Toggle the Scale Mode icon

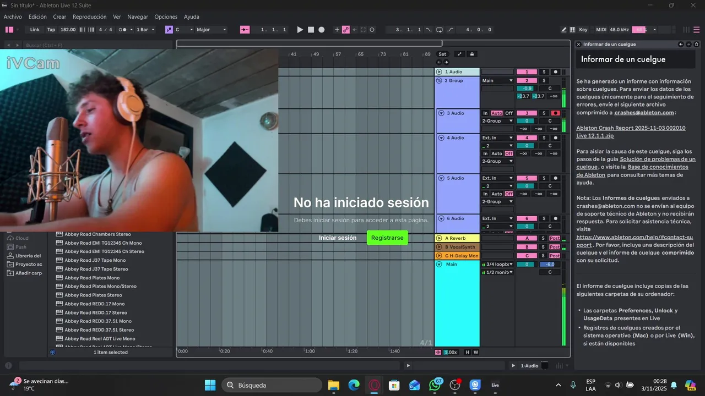[169, 30]
